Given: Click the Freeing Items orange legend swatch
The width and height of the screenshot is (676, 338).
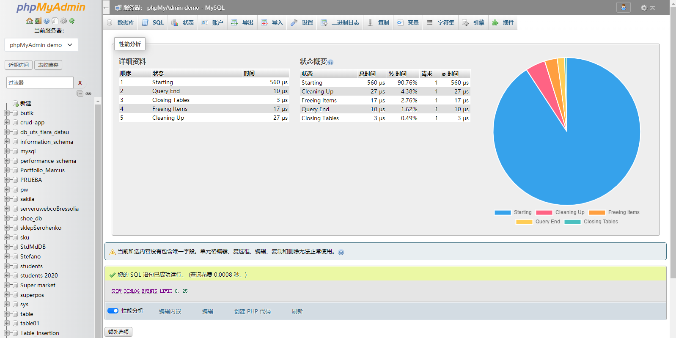Looking at the screenshot, I should click(597, 213).
